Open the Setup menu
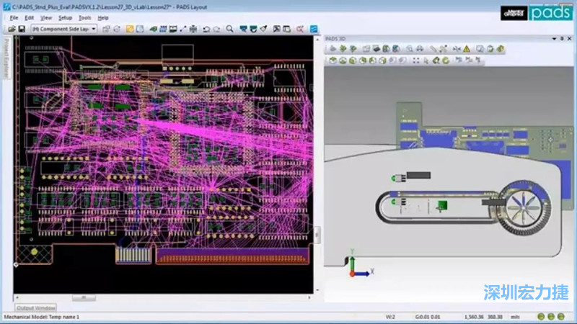577x324 pixels. (65, 17)
